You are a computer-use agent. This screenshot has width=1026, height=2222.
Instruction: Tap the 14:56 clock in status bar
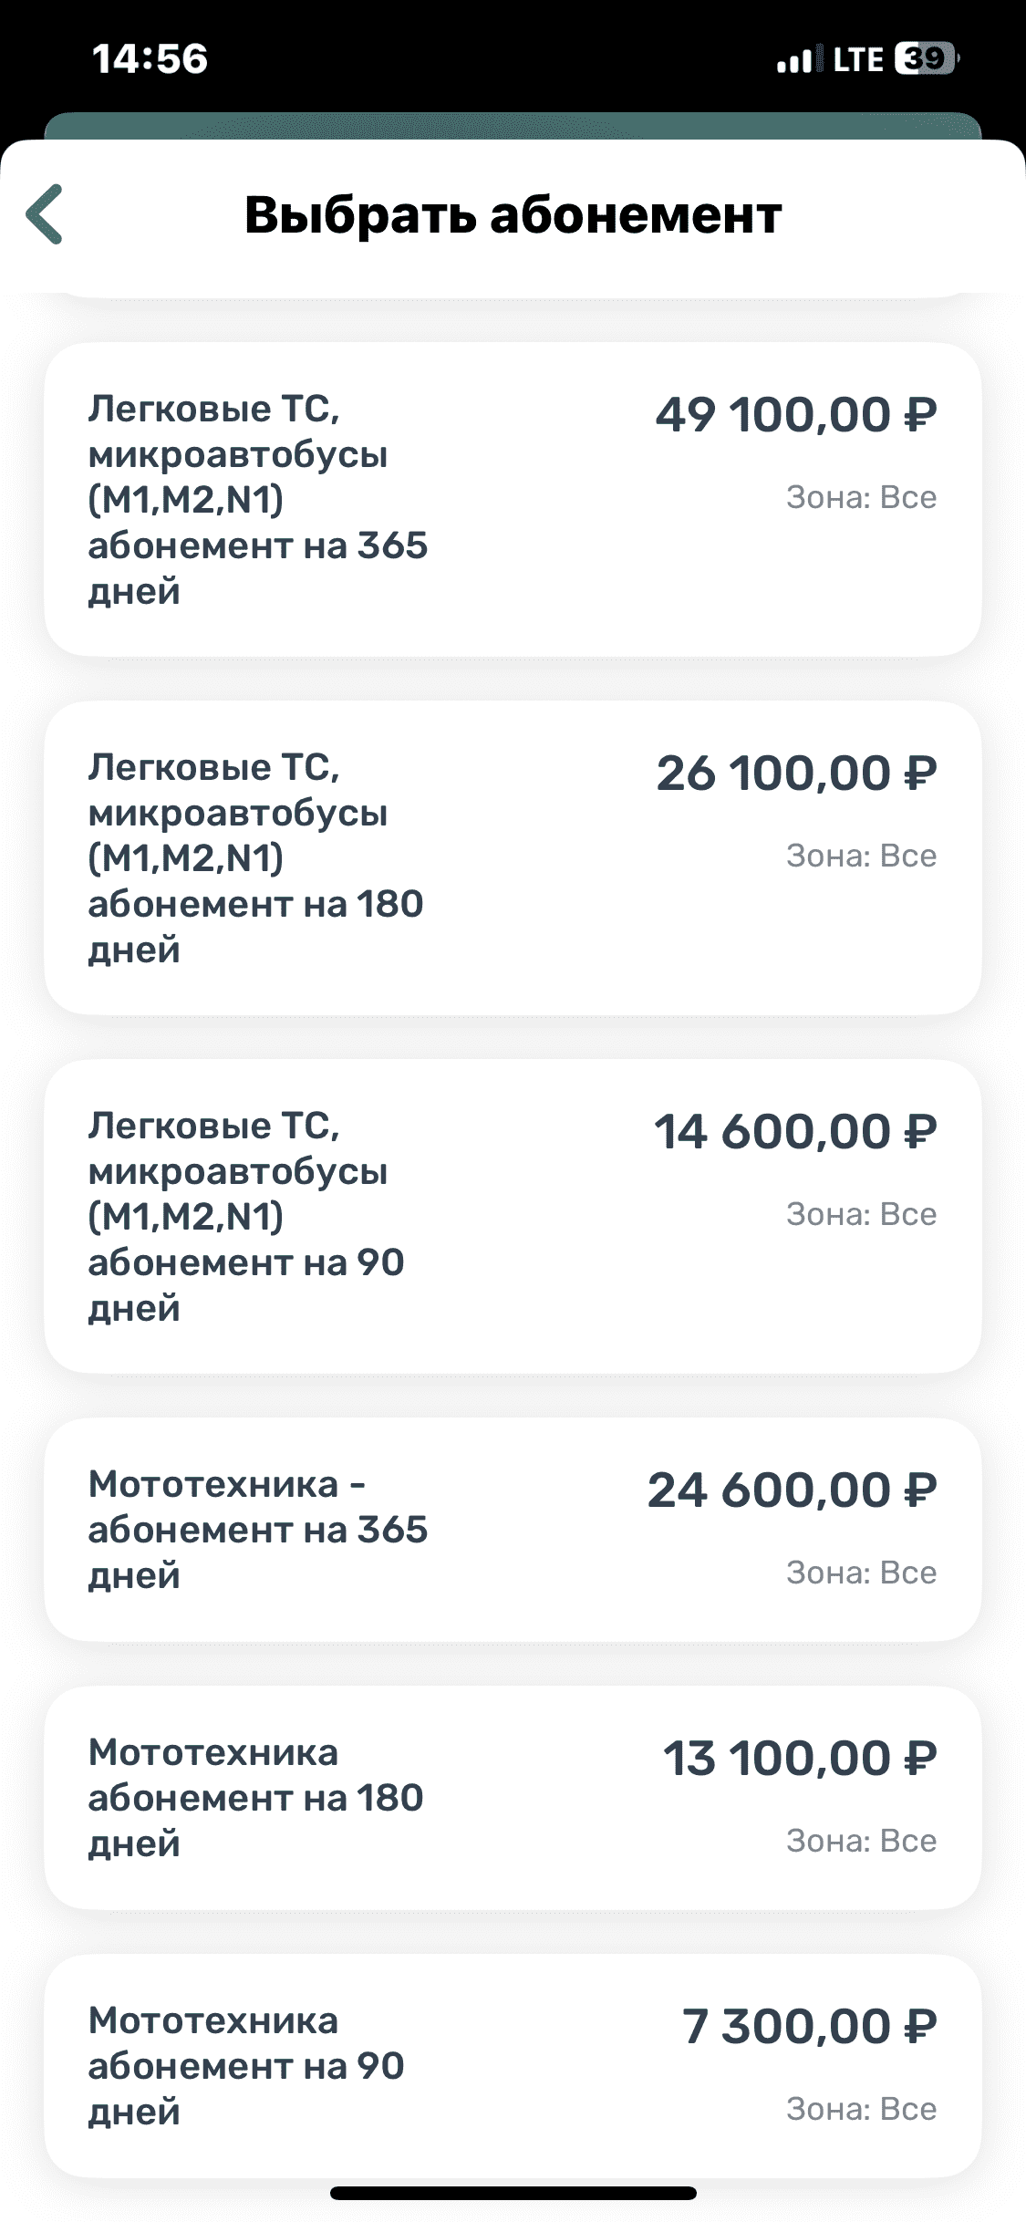(x=150, y=59)
